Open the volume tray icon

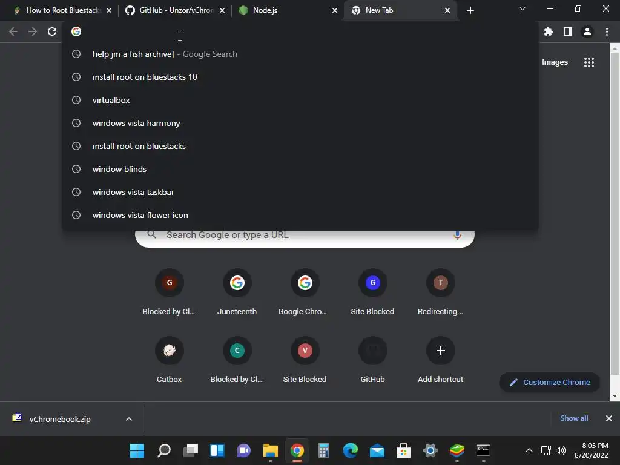tap(561, 450)
